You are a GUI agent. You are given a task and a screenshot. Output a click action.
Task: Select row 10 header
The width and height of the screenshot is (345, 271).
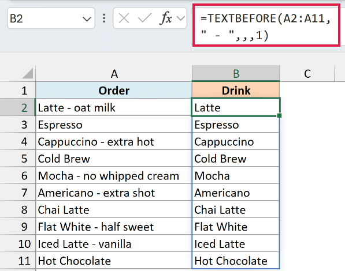click(17, 243)
